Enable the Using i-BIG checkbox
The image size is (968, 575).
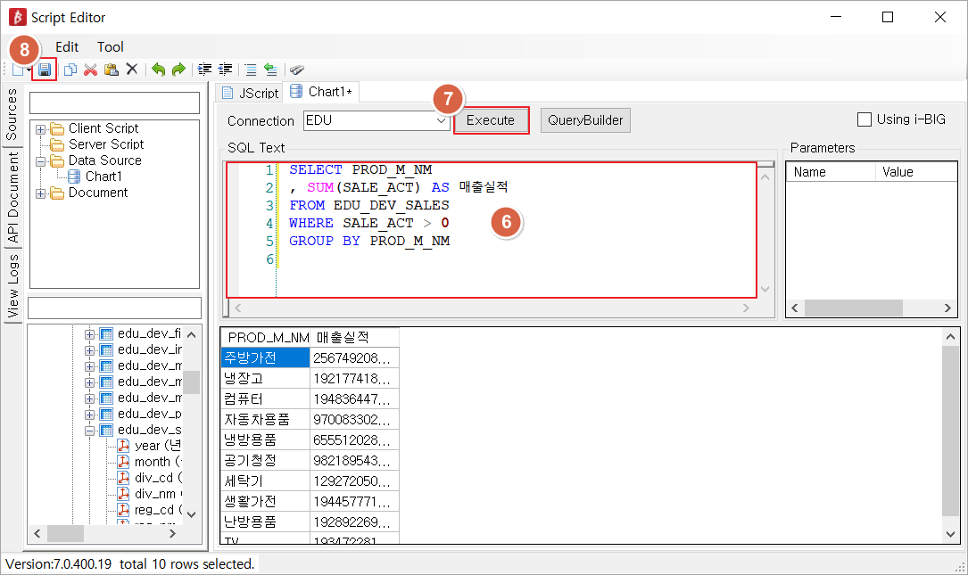(864, 119)
